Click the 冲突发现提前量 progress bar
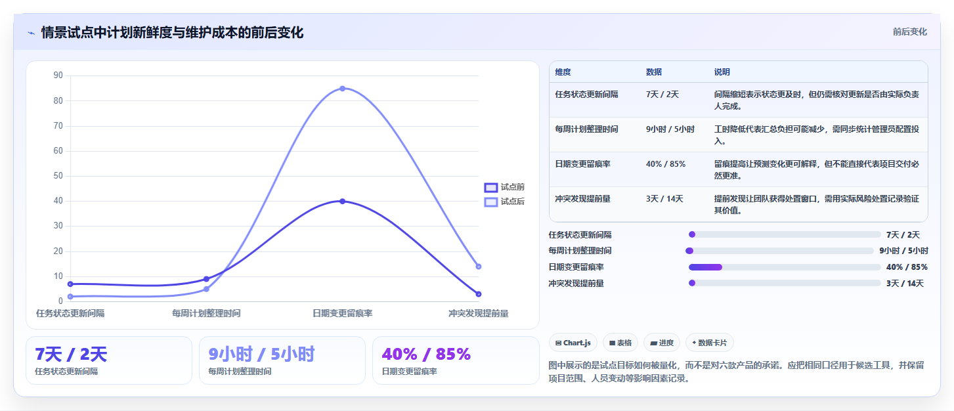The width and height of the screenshot is (954, 411). (785, 283)
